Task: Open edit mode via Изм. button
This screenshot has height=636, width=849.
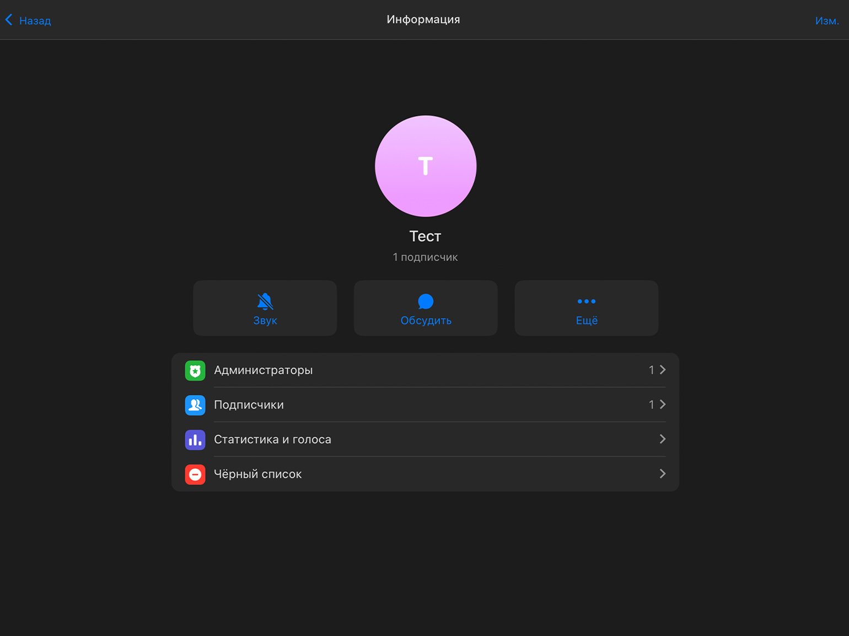Action: 827,21
